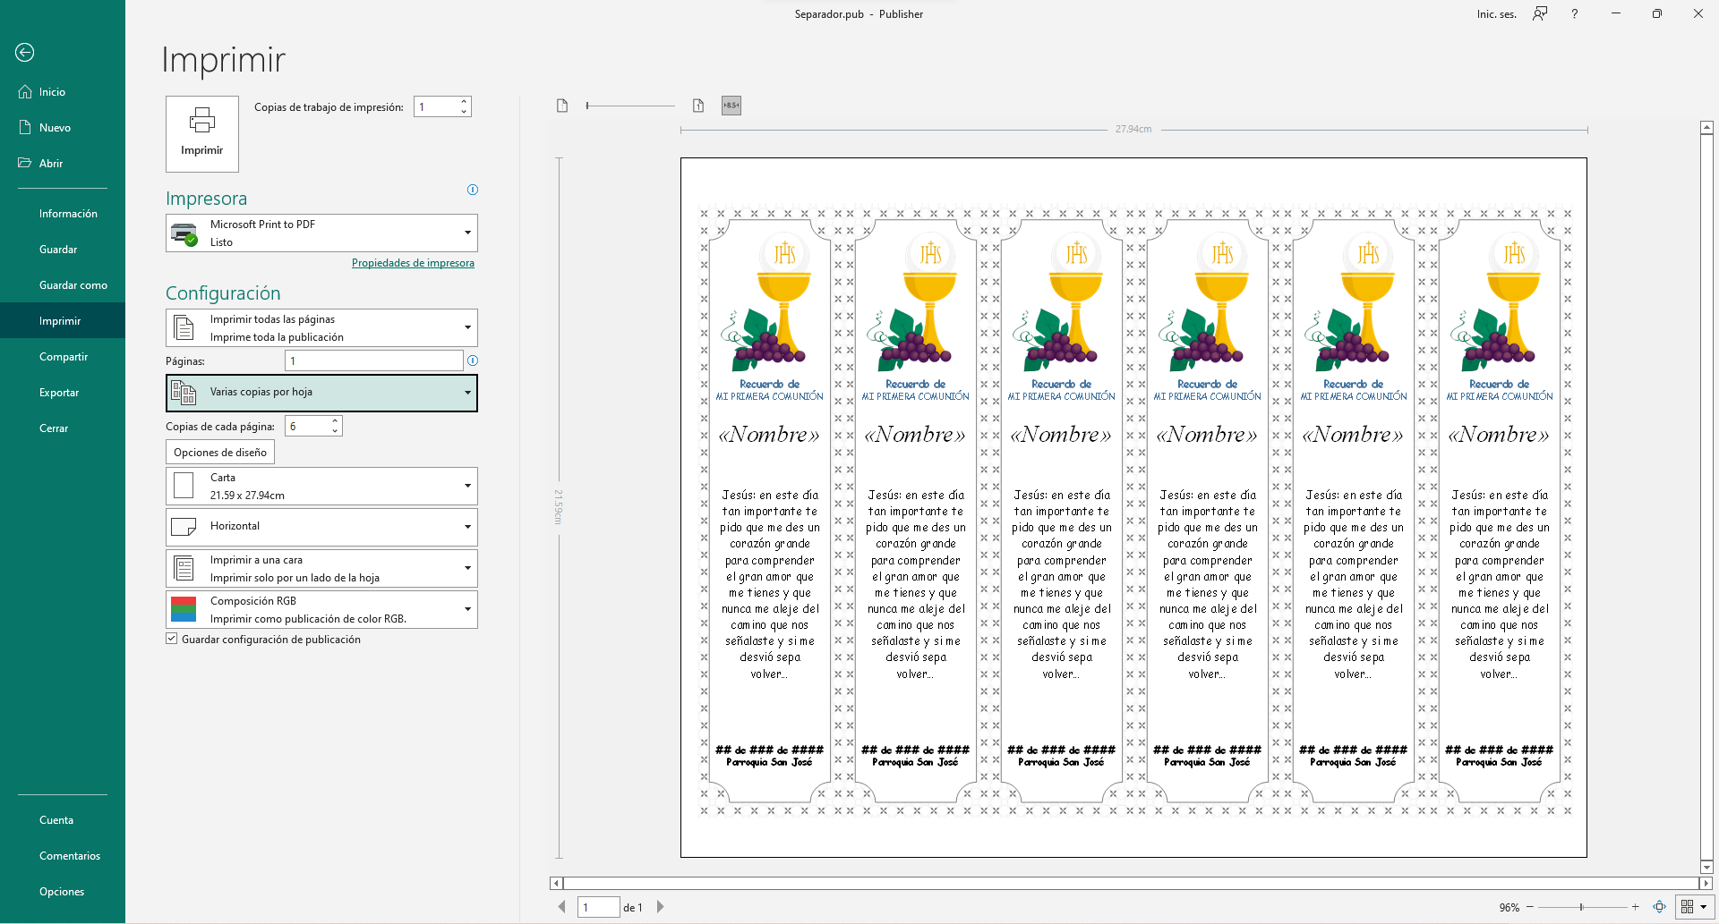Click the back arrow to exit Backstage
The height and width of the screenshot is (924, 1719).
pos(25,53)
